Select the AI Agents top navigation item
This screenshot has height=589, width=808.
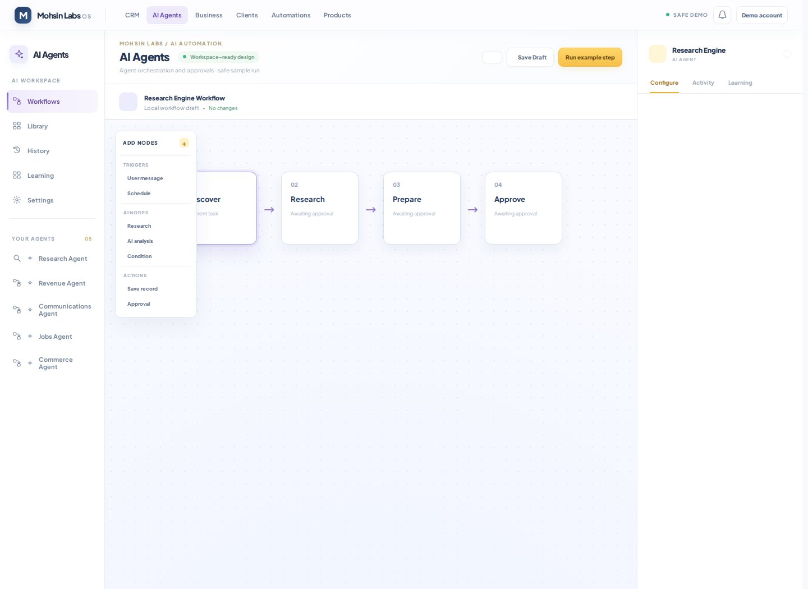pyautogui.click(x=167, y=15)
